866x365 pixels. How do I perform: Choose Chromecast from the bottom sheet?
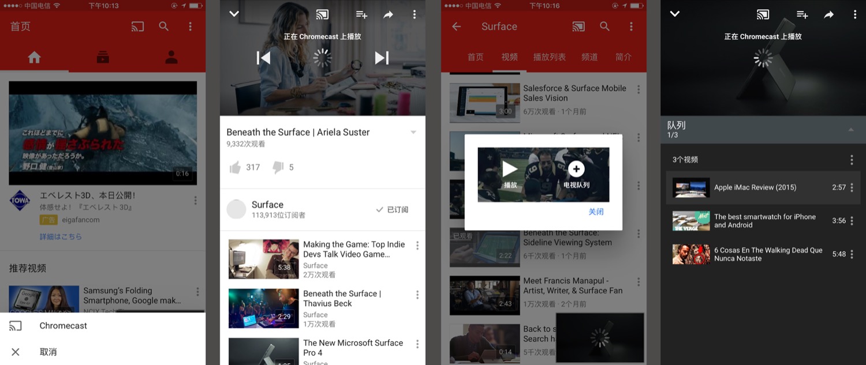click(x=64, y=326)
